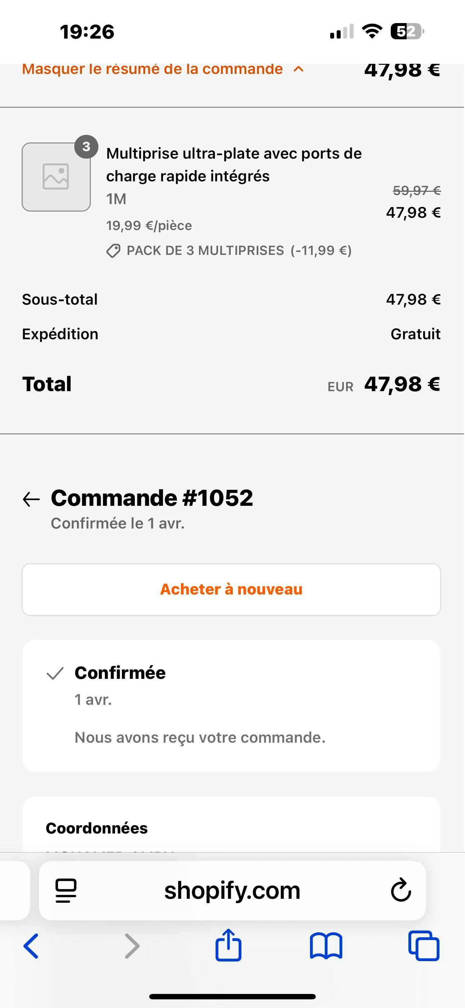The height and width of the screenshot is (1008, 465).
Task: Open the Safari share sheet icon
Action: click(228, 945)
